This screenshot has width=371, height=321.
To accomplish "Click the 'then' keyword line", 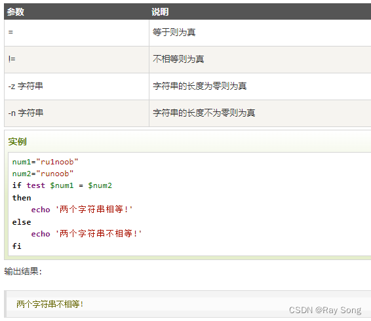I will pyautogui.click(x=22, y=198).
